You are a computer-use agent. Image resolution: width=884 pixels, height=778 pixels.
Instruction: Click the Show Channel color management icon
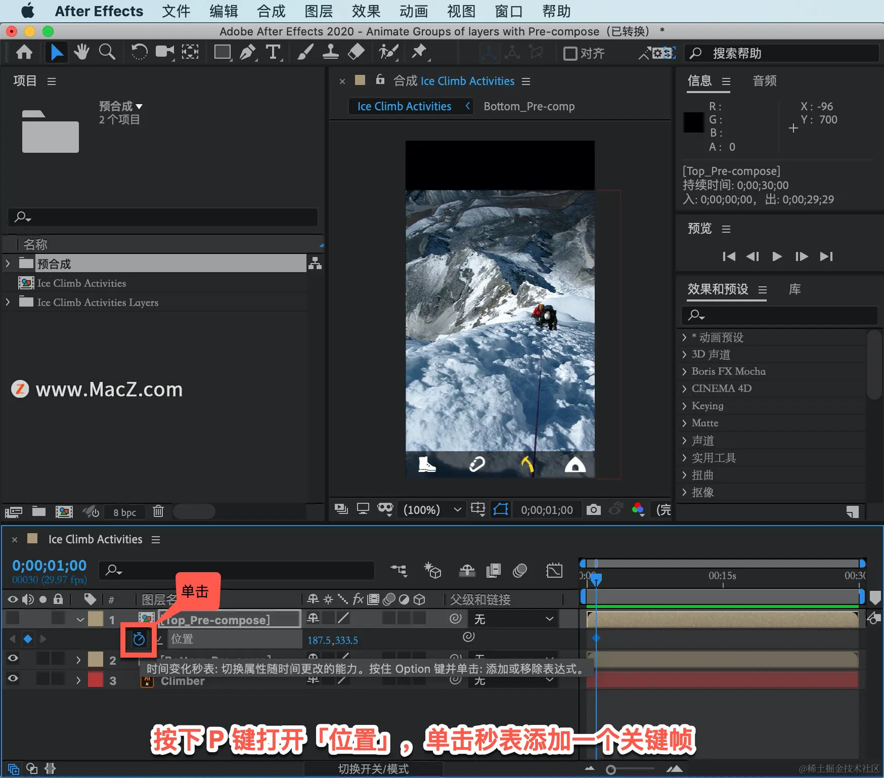(x=638, y=509)
